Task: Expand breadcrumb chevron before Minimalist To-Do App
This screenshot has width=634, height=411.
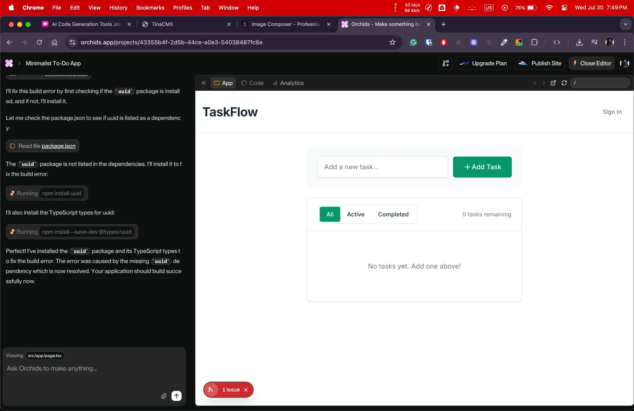Action: [19, 63]
